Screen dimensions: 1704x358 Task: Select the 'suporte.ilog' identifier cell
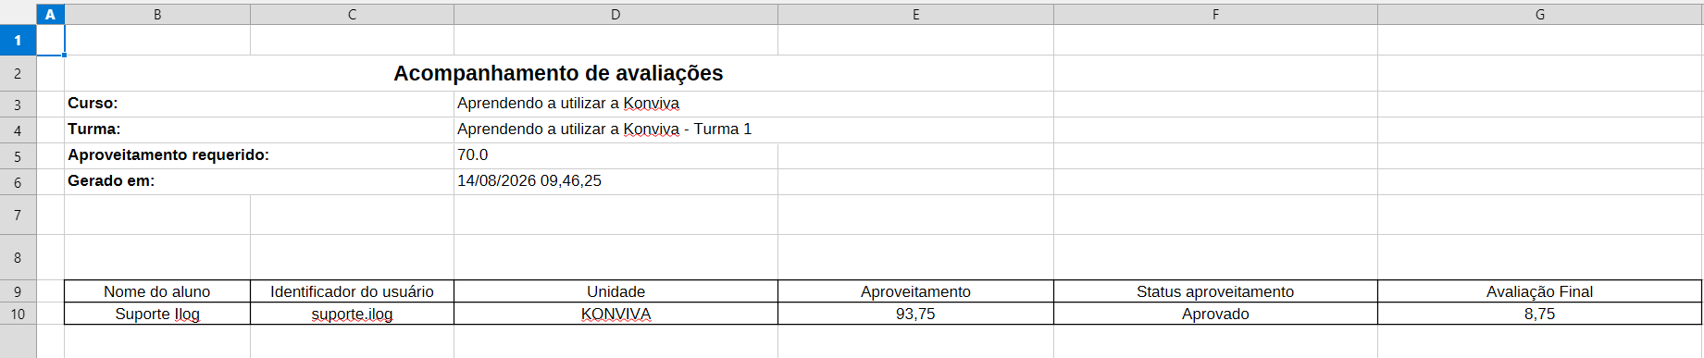click(x=352, y=314)
